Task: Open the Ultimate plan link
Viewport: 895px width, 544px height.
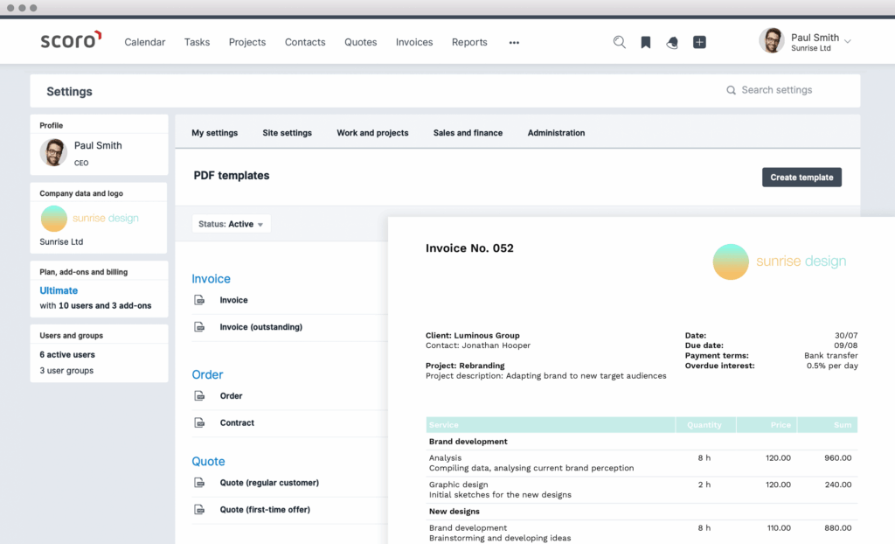Action: tap(59, 290)
